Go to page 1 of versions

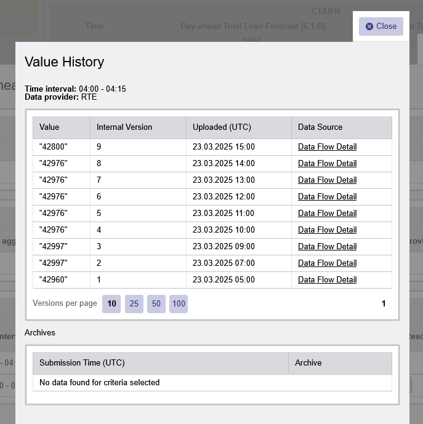384,303
